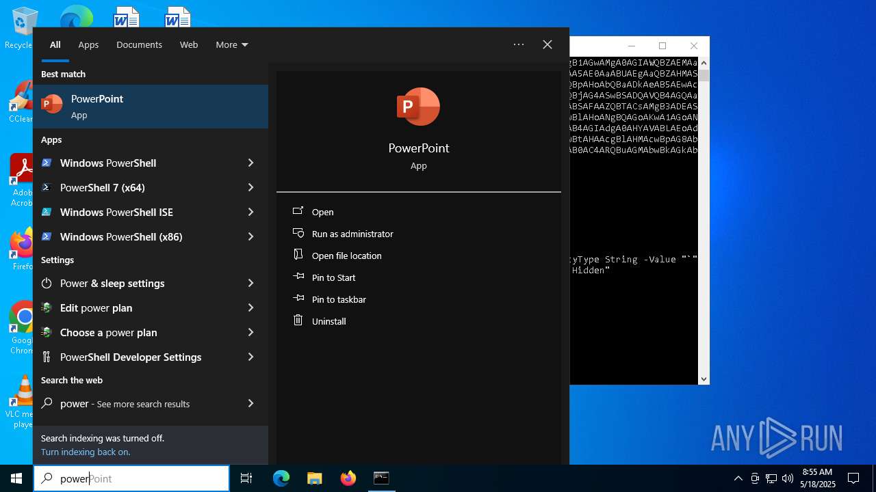Open the PowerPoint best match result
Screen dimensions: 876x492
(151, 106)
